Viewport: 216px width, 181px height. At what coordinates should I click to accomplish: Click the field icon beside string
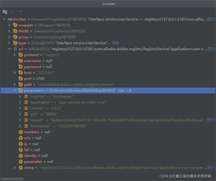pos(21,168)
